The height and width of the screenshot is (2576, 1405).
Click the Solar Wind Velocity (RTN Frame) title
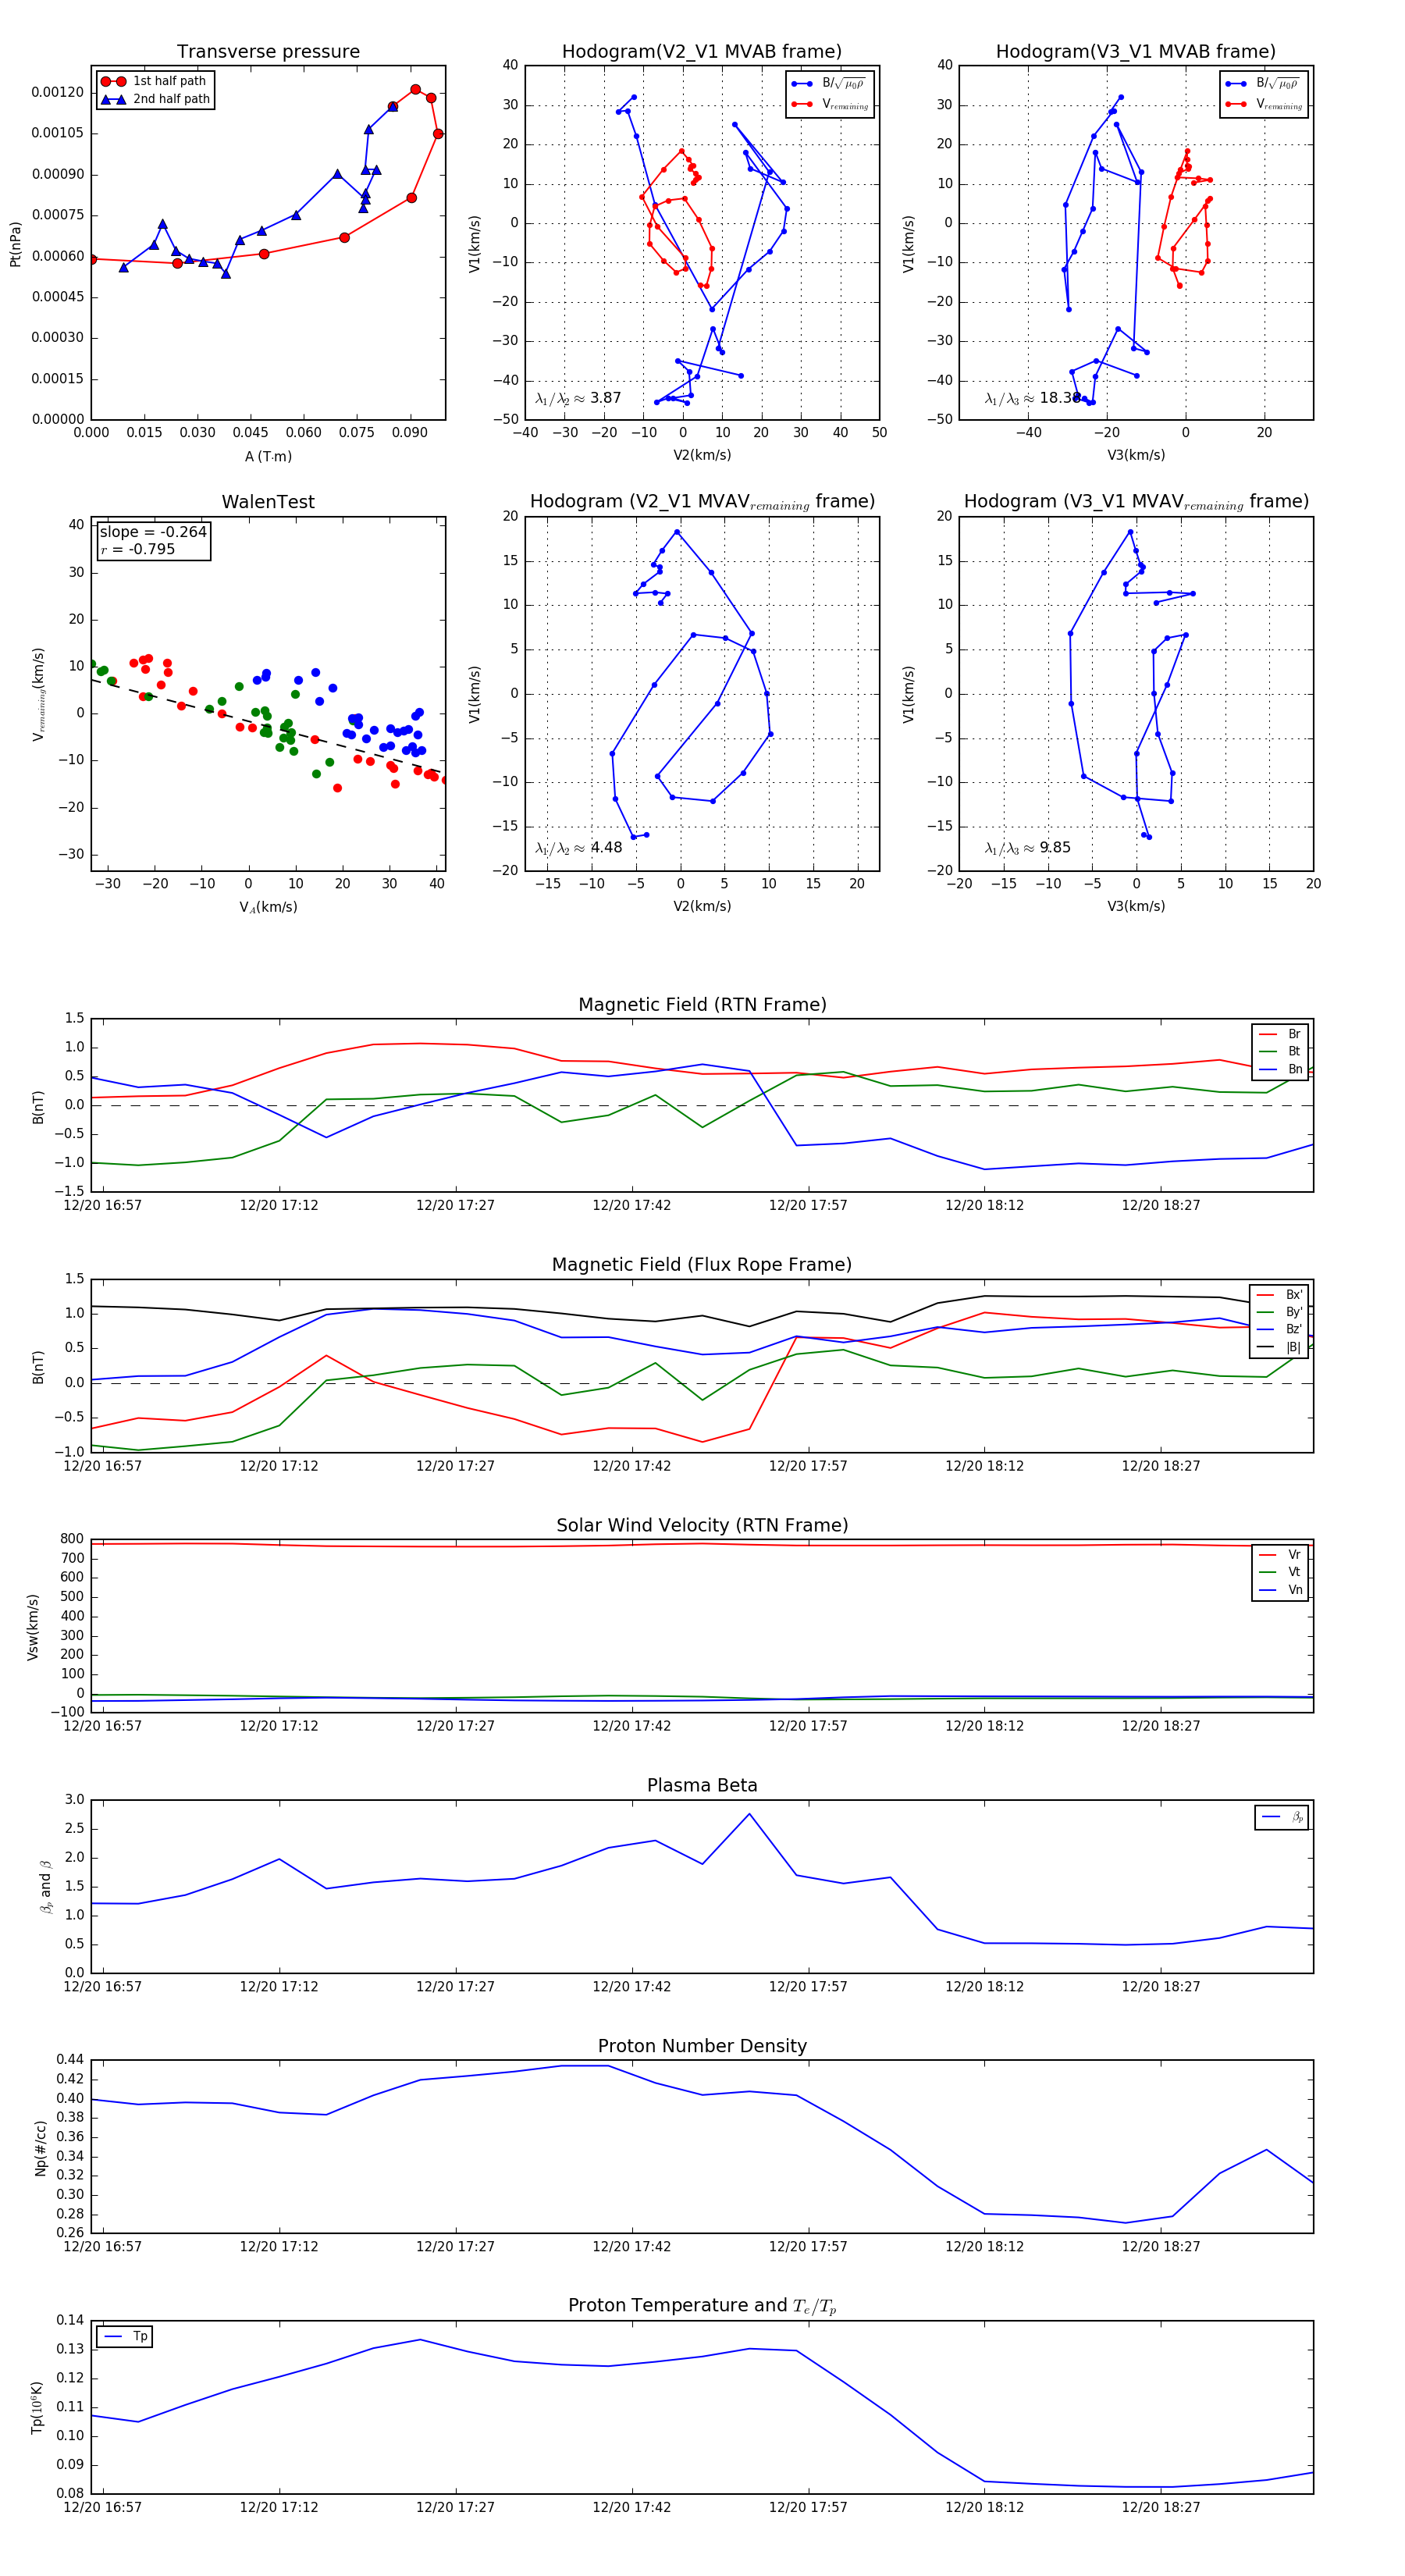702,1526
